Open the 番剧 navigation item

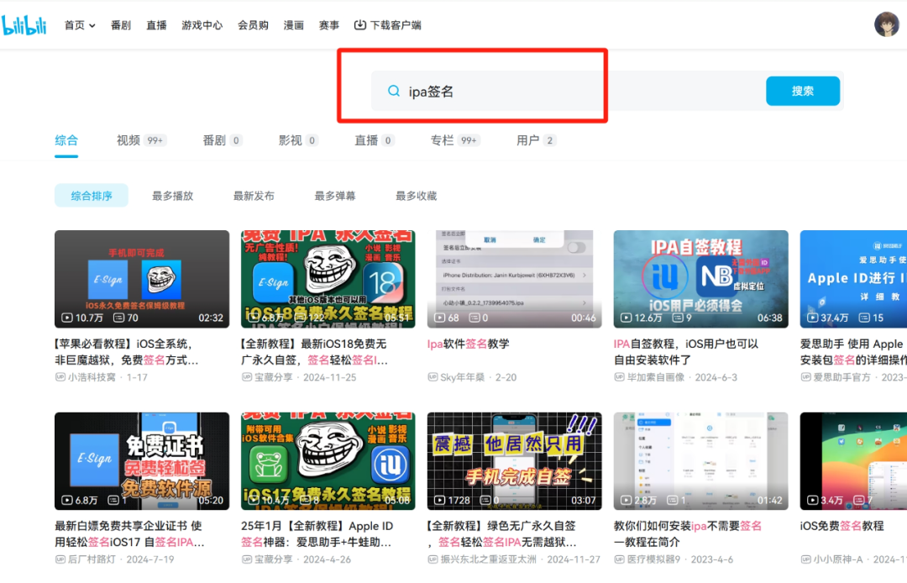(x=121, y=25)
